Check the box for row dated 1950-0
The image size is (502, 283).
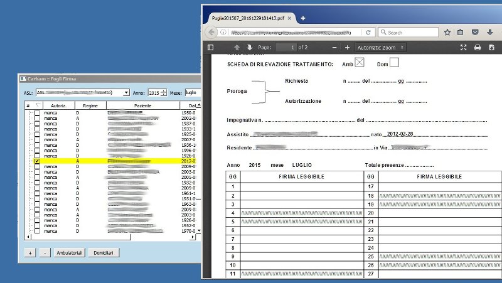[37, 113]
